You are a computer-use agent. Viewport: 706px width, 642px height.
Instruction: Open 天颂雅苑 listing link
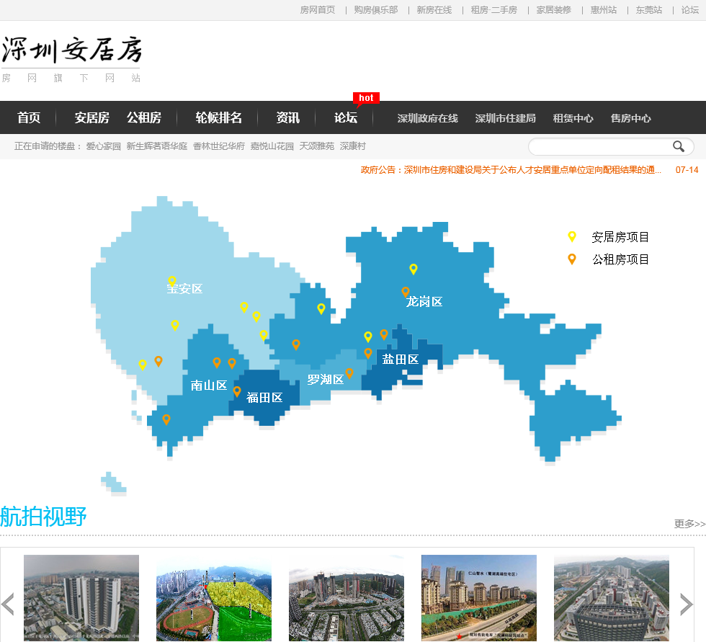point(316,146)
